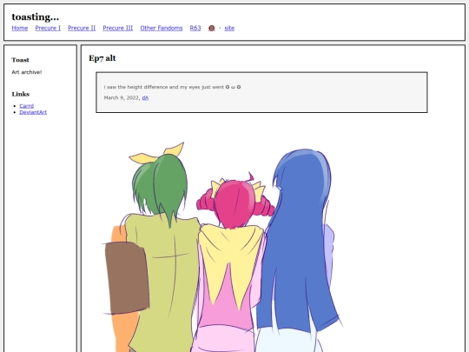Click the toasting... site title

click(36, 17)
